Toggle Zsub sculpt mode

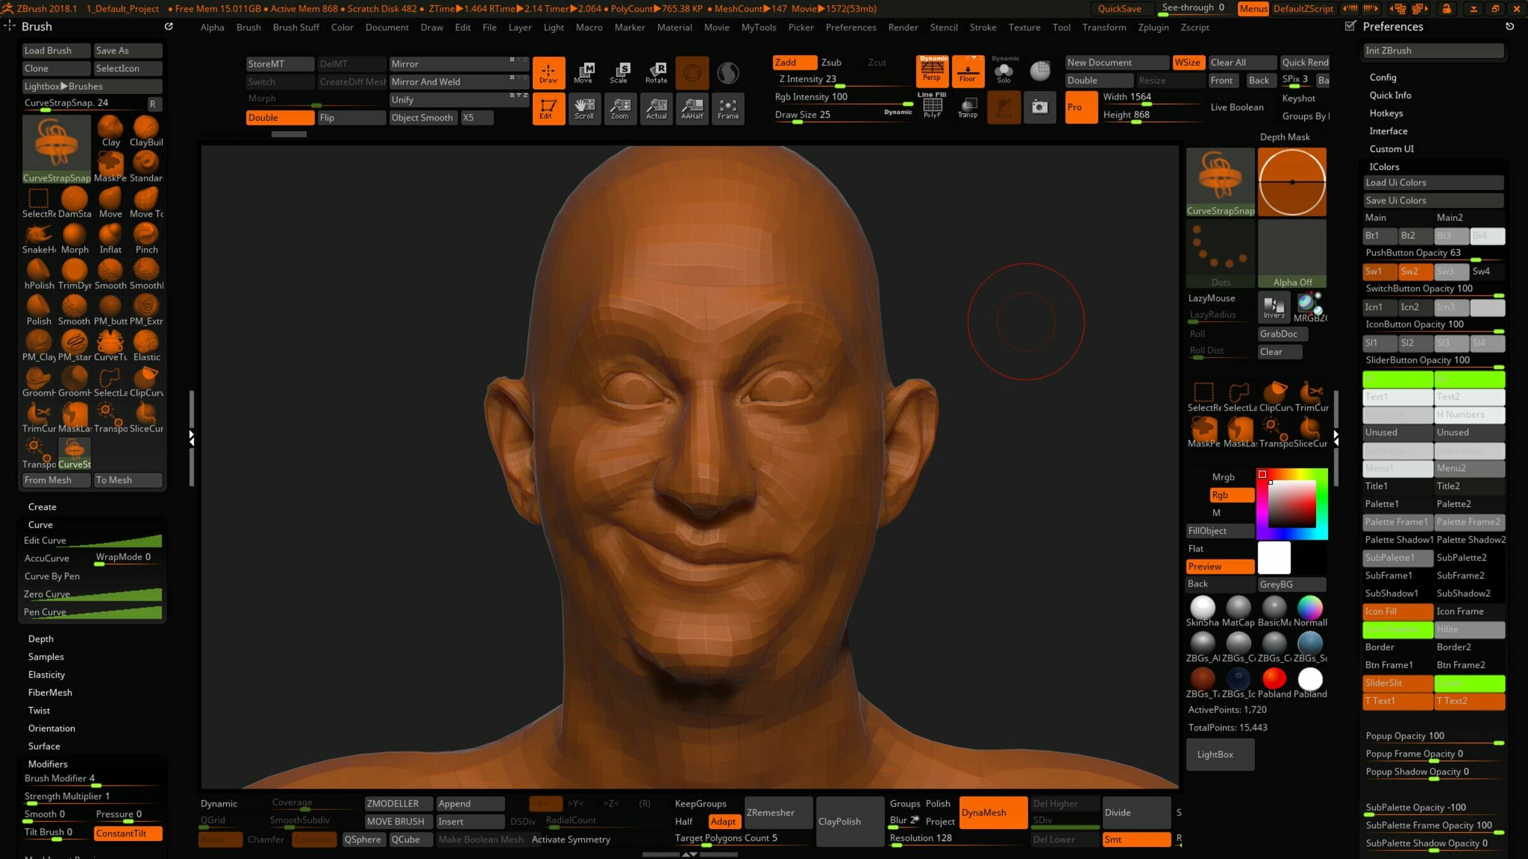831,62
